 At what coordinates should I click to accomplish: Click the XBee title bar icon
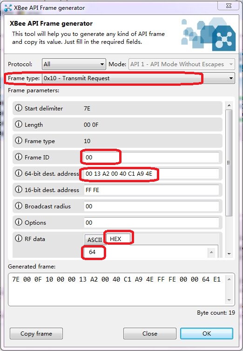tap(8, 8)
